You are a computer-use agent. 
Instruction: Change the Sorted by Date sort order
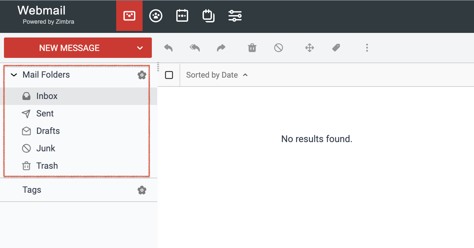[217, 75]
